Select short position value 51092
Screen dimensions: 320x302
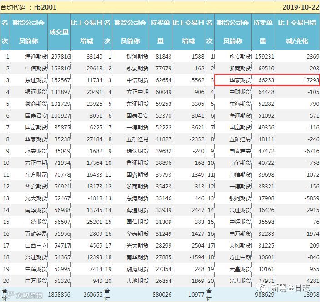(x=266, y=116)
